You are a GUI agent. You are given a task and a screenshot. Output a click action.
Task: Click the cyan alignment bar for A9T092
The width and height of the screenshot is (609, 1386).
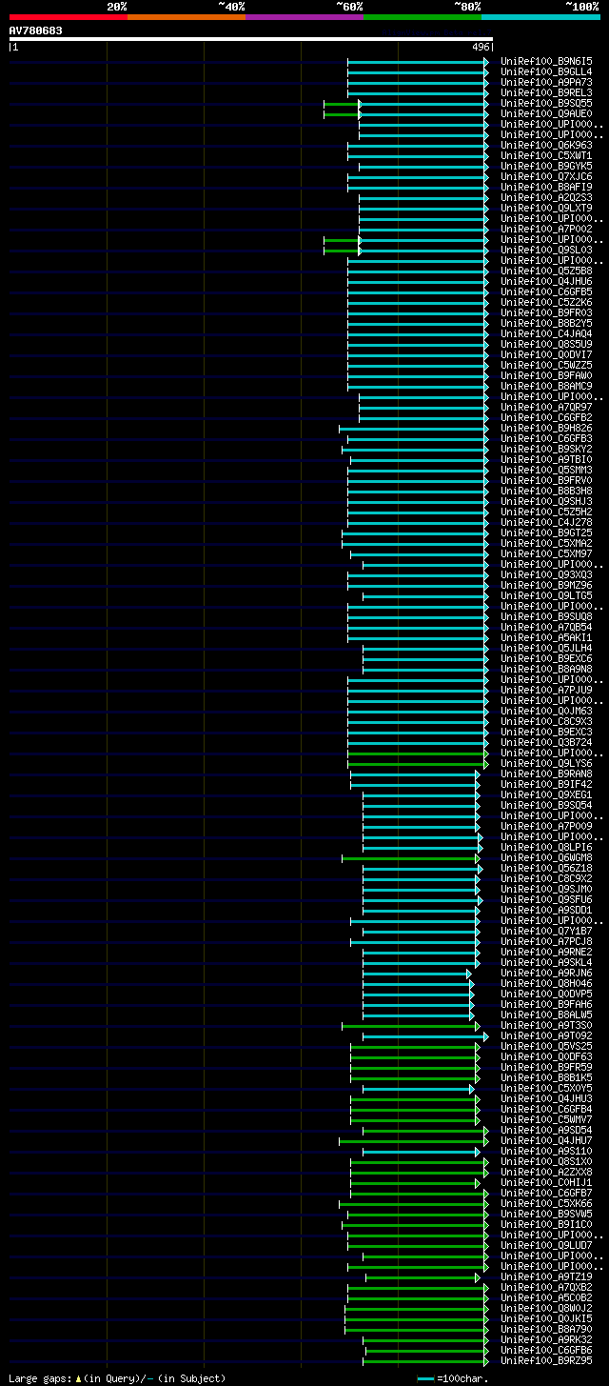[424, 1036]
